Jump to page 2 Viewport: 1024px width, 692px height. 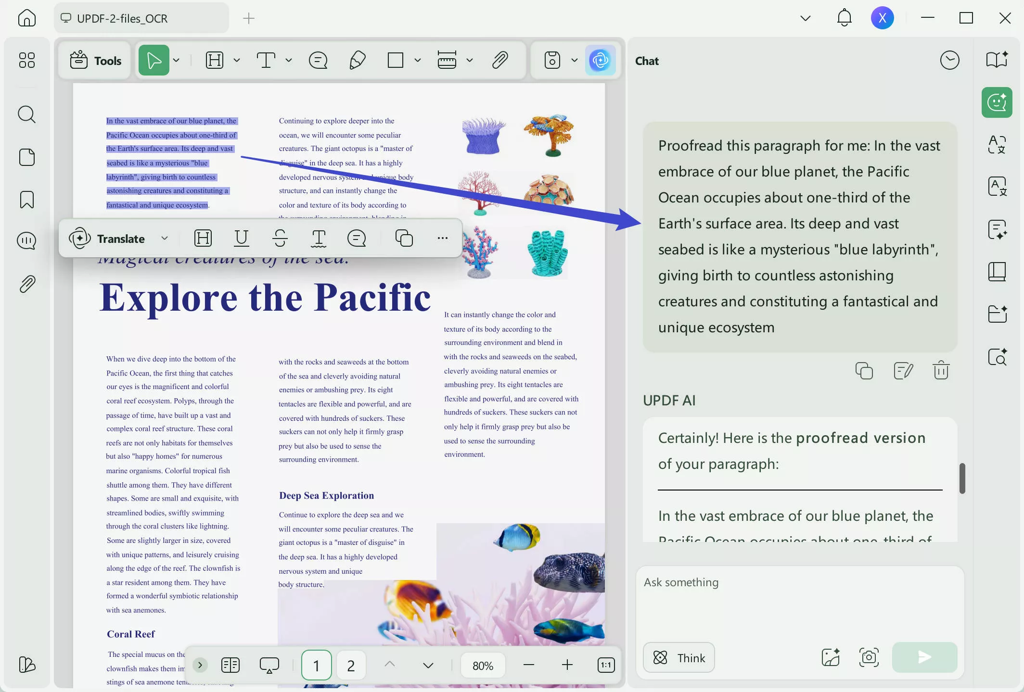click(x=351, y=665)
